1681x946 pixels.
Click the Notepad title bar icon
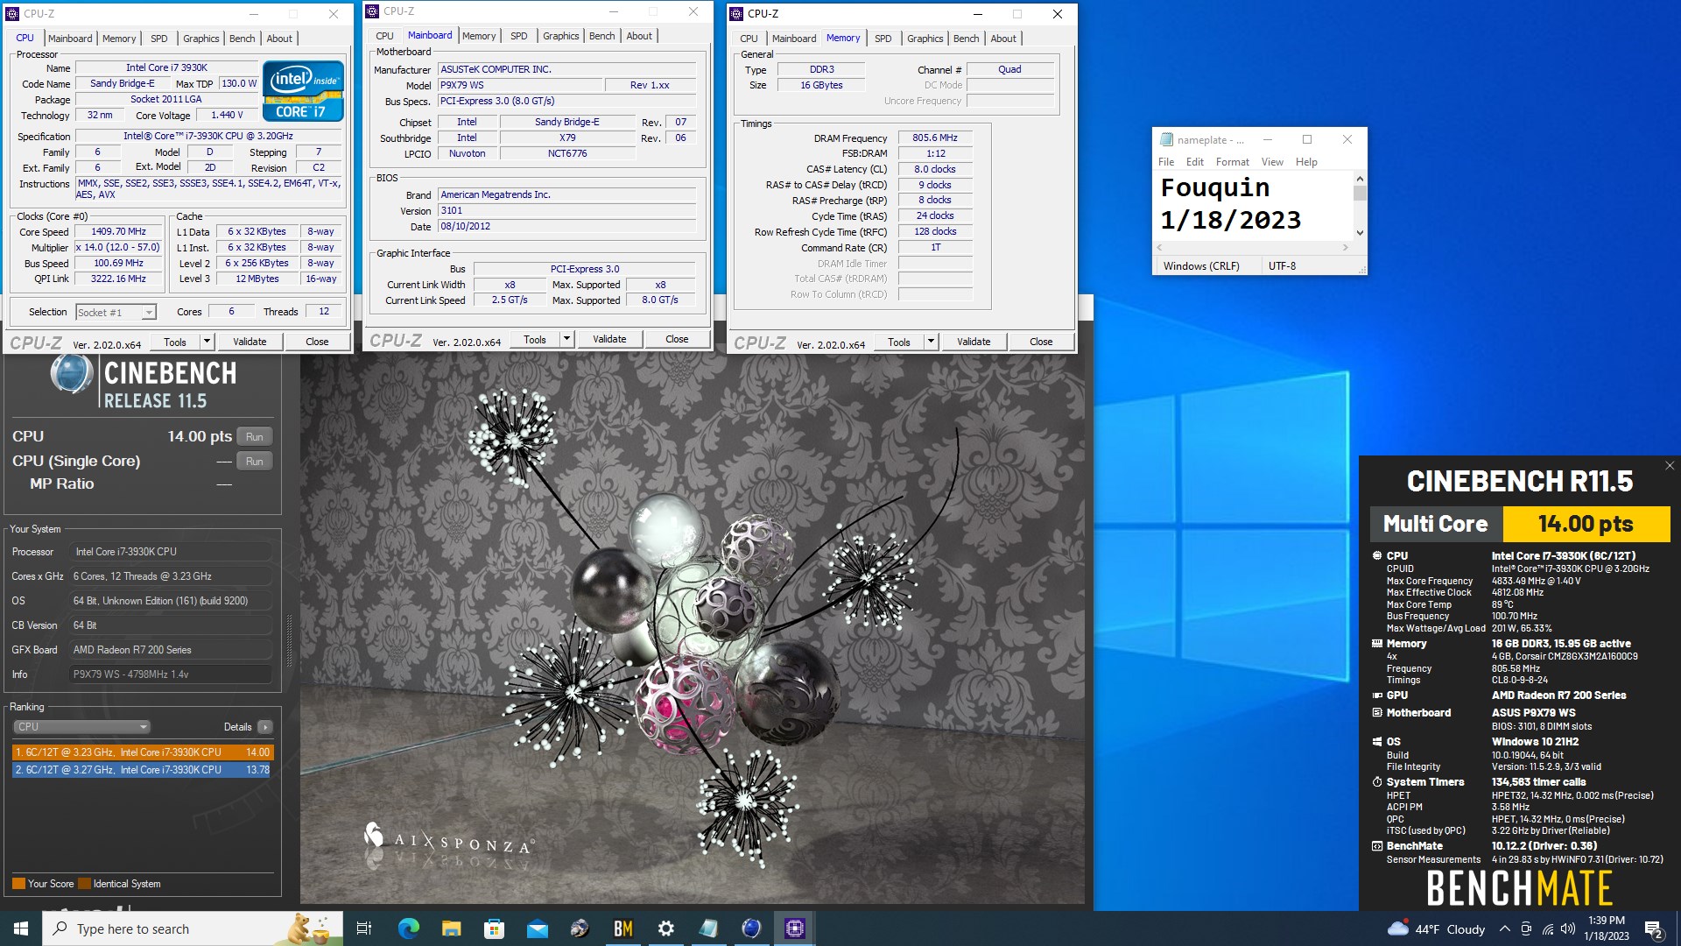pos(1166,139)
